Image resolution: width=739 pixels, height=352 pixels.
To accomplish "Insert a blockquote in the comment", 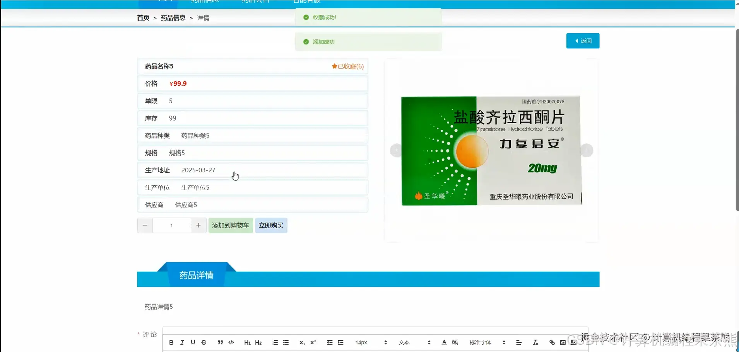I will pos(219,342).
